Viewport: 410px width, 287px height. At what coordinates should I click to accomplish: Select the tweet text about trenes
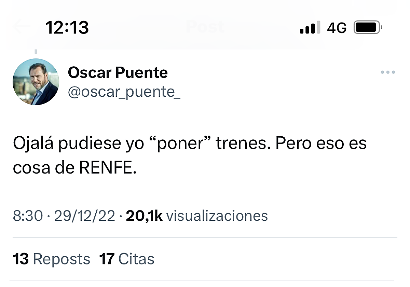click(x=190, y=156)
